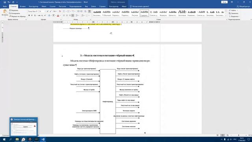This screenshot has height=142, width=252.
Task: Activate Format Painter (Формат по образцу)
Action: 17,17
